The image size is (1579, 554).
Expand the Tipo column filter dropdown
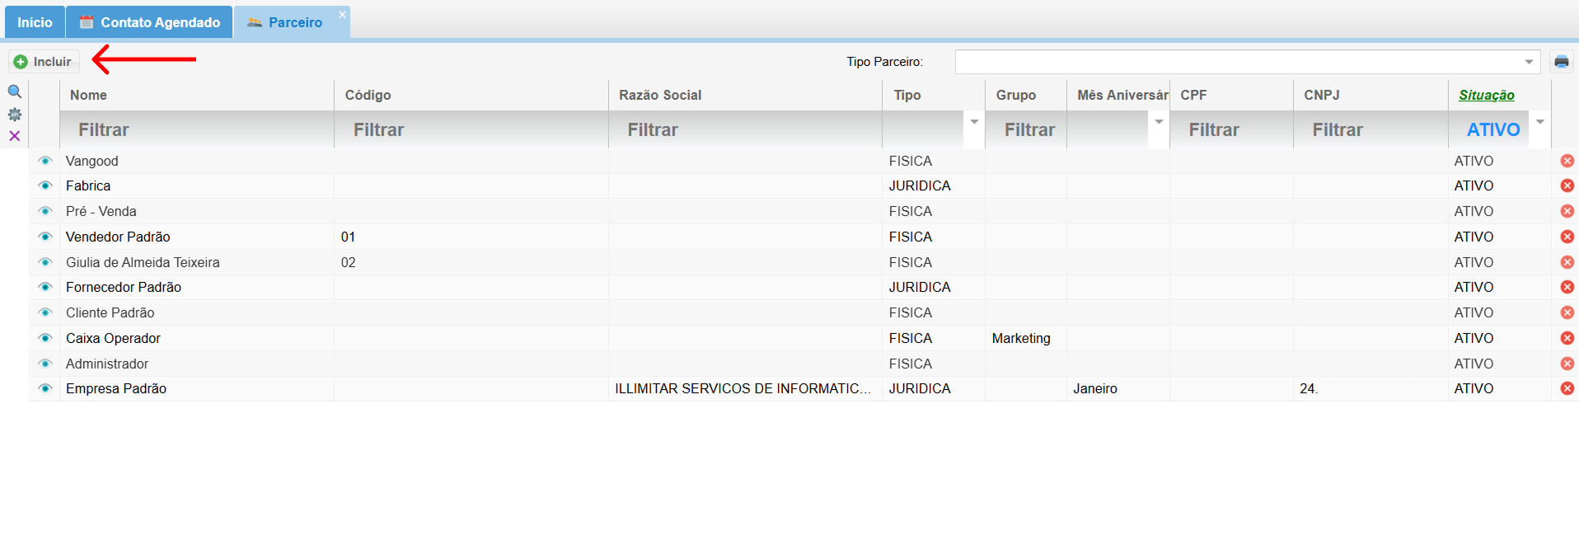pos(974,122)
